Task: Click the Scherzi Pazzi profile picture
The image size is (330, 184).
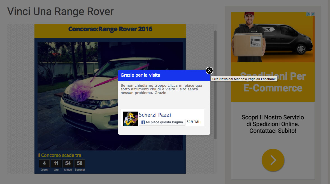Action: click(x=131, y=119)
